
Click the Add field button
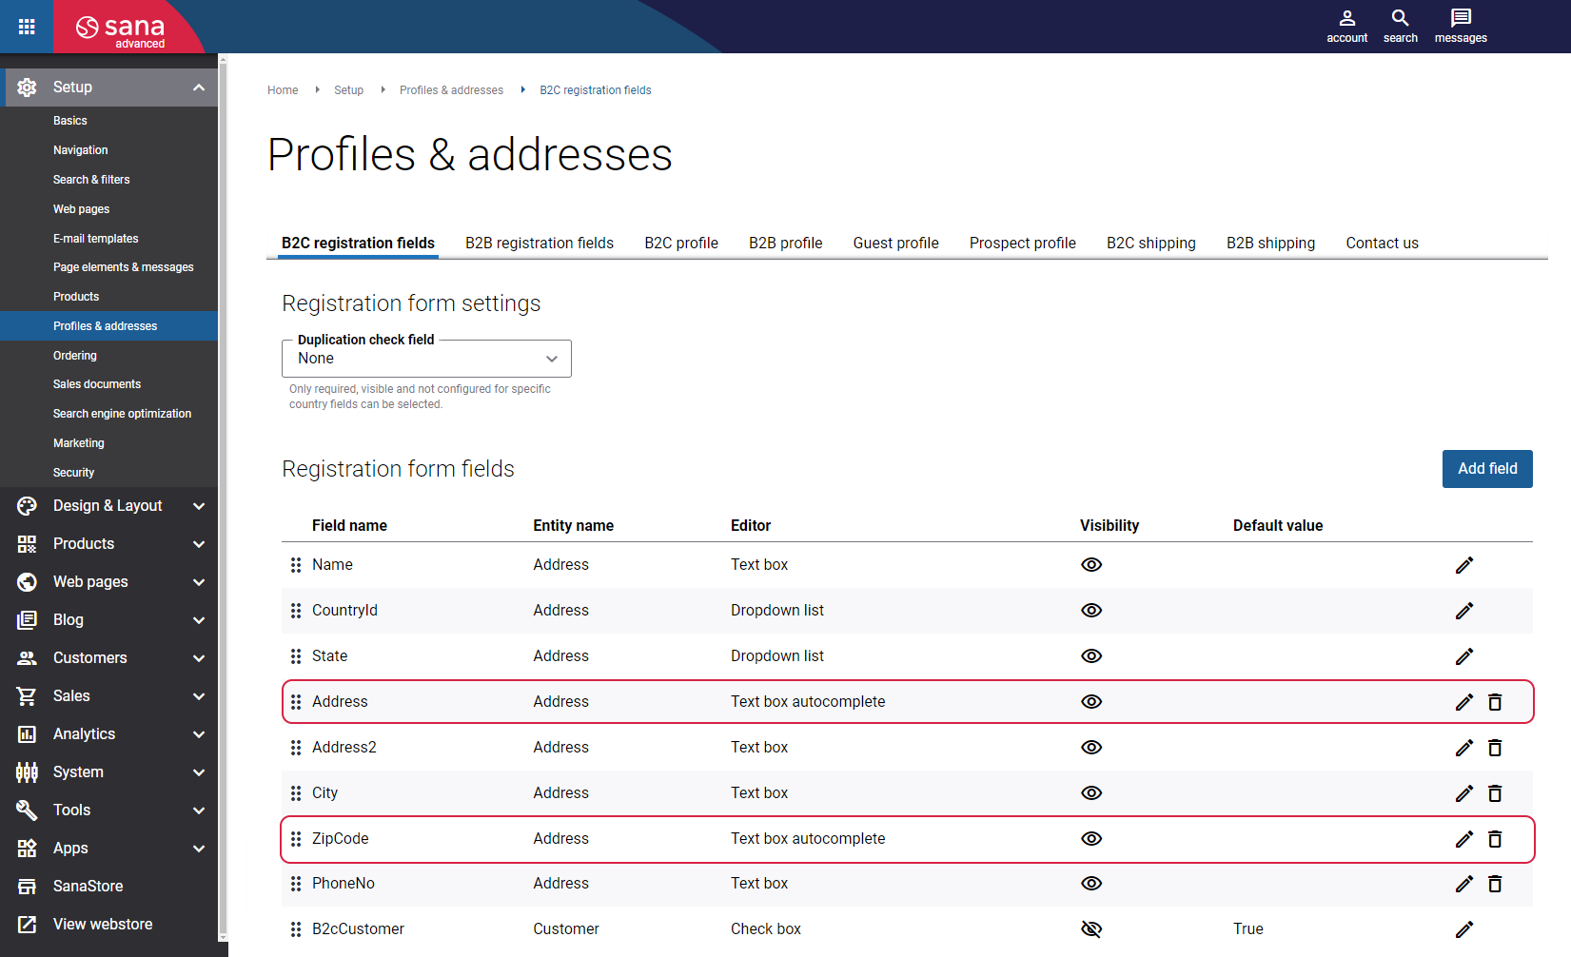tap(1487, 469)
